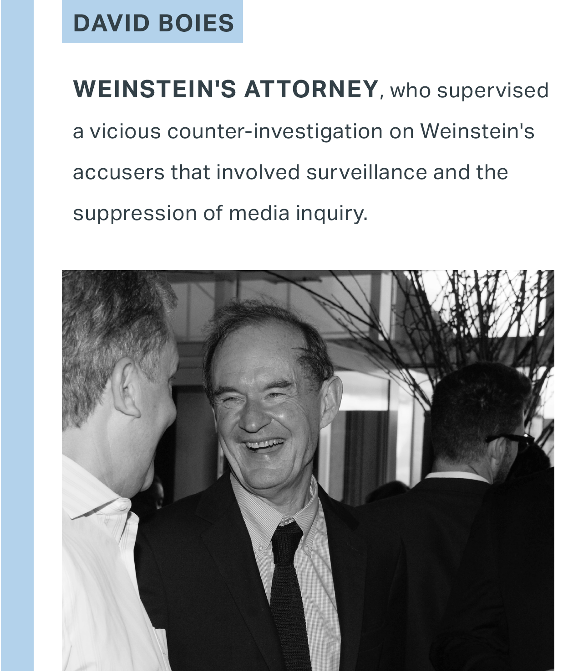Click the light blue vertical bar at left

point(17,335)
